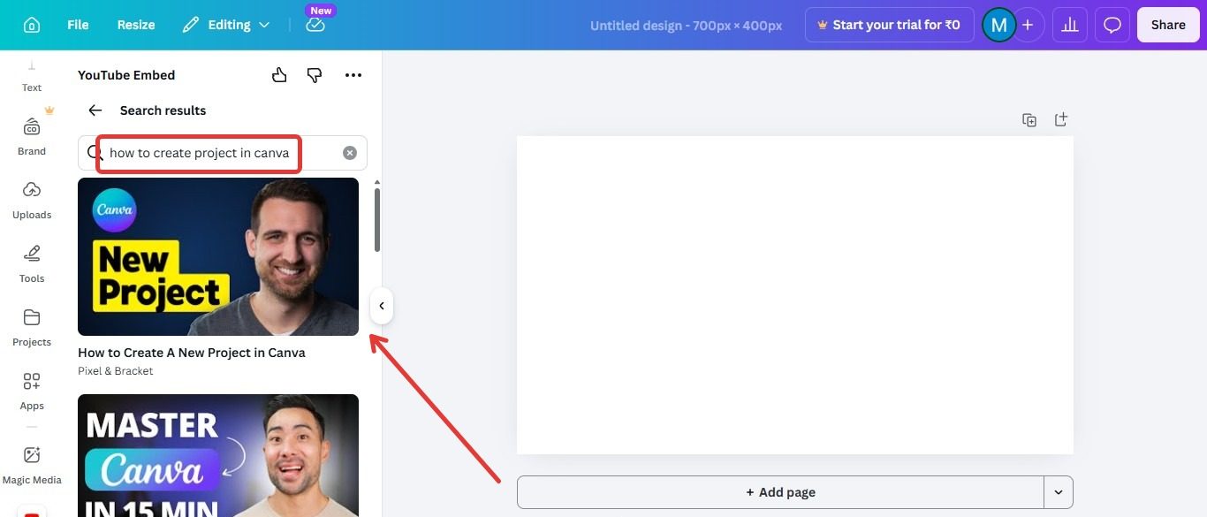Open the analytics chart icon
Screen dimensions: 1207x517
pos(1069,25)
